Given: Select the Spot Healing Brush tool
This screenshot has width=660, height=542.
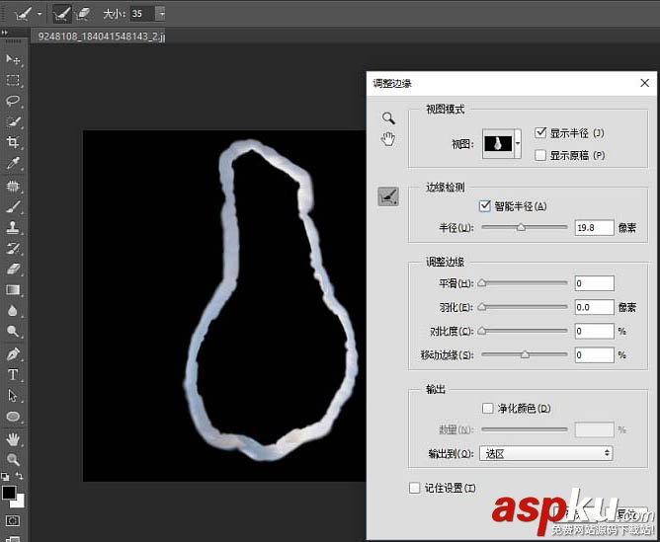Looking at the screenshot, I should [13, 186].
